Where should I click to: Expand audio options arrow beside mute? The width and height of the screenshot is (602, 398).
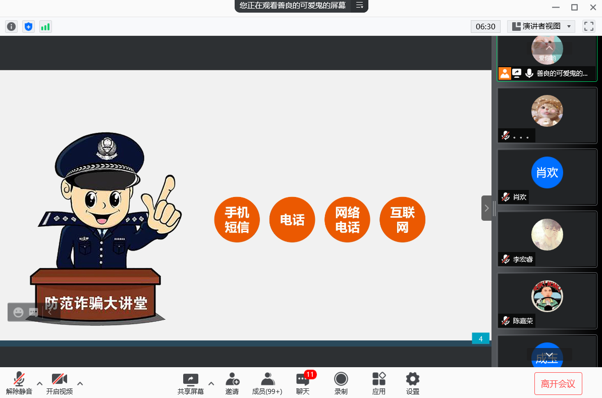(40, 383)
